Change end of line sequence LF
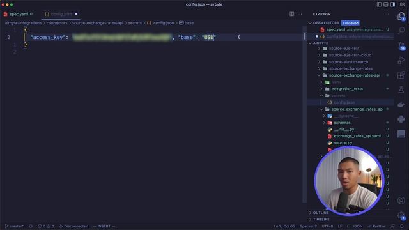409x230 pixels. coord(340,226)
